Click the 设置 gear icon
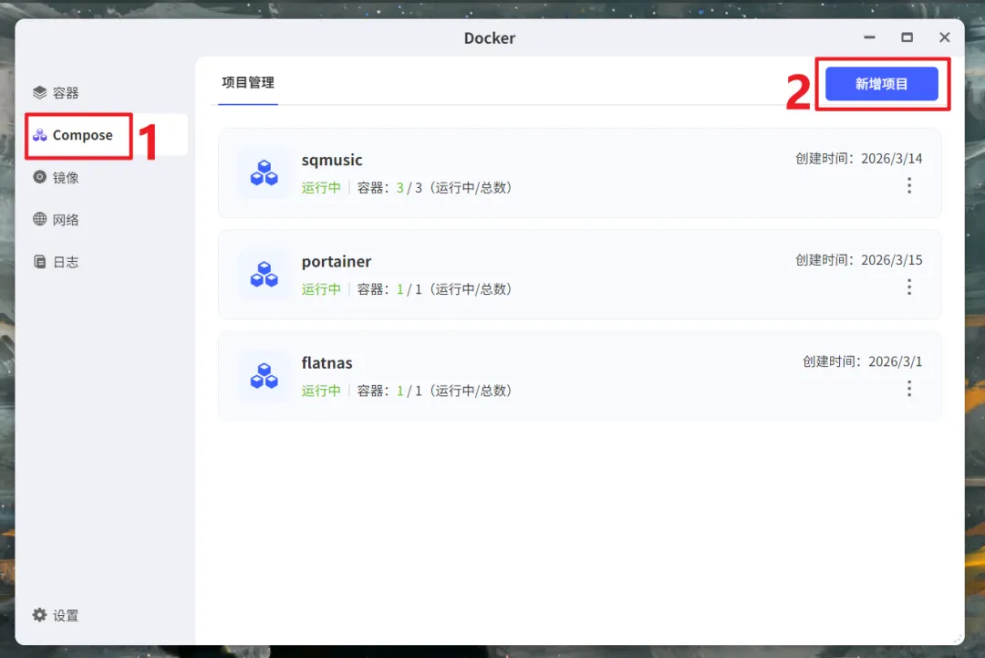The image size is (985, 658). [39, 614]
